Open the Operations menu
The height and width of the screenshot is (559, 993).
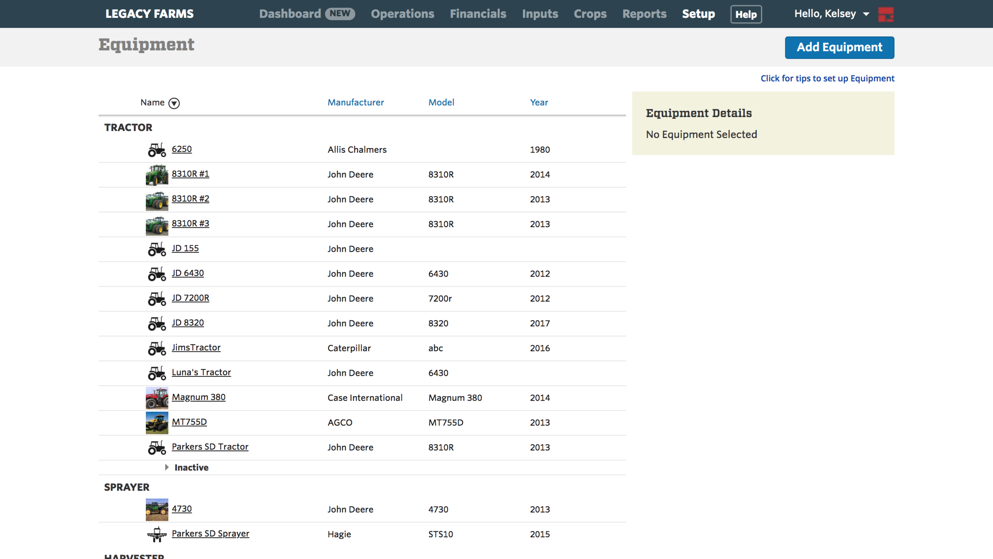pyautogui.click(x=402, y=14)
